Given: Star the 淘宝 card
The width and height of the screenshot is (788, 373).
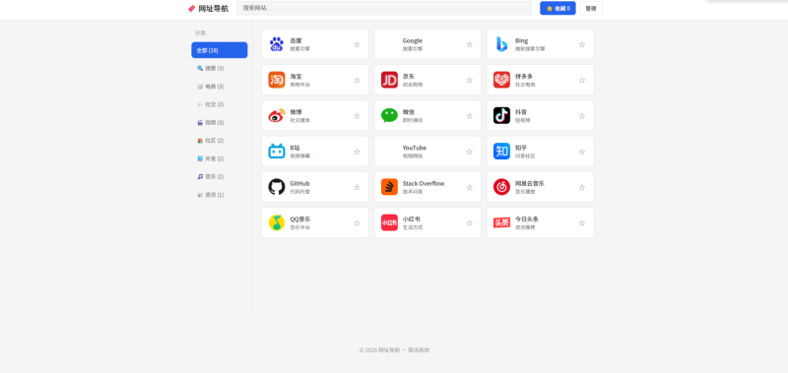Looking at the screenshot, I should tap(357, 80).
